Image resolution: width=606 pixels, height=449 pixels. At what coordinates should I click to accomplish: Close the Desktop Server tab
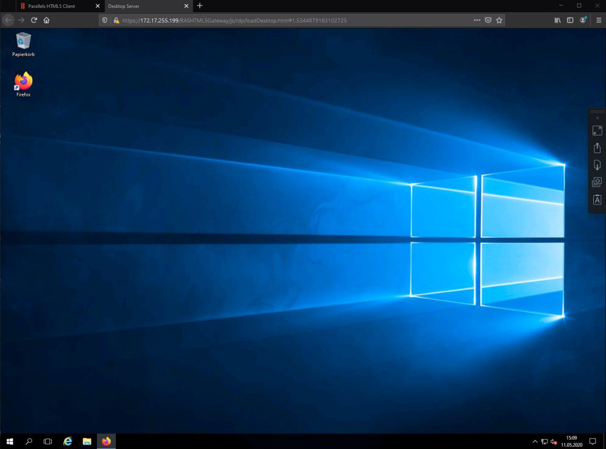pos(187,6)
